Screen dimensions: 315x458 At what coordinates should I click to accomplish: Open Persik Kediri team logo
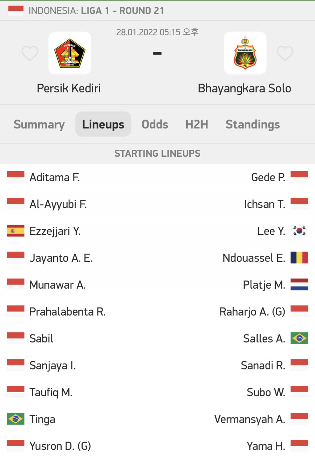pyautogui.click(x=70, y=53)
